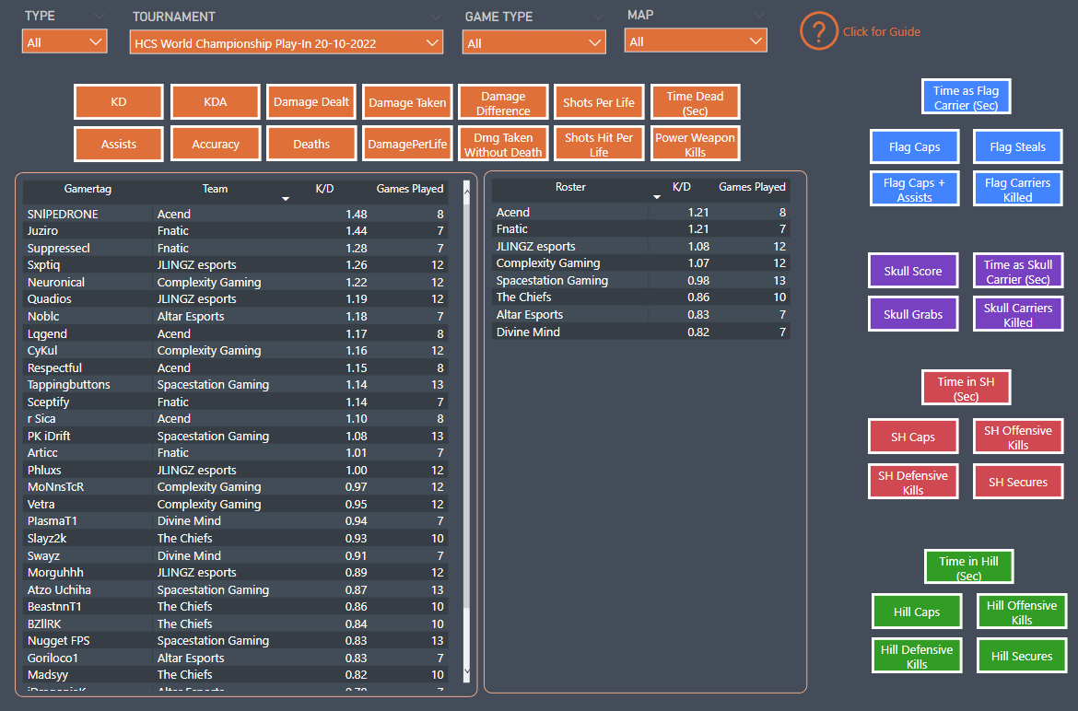Sort player table by Team column header
1078x711 pixels.
[x=215, y=189]
